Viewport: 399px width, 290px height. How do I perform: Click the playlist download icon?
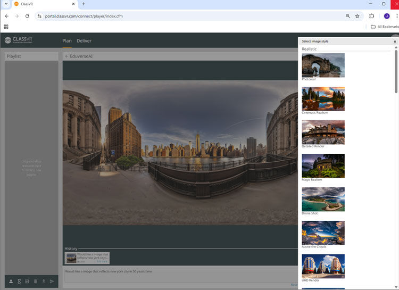click(44, 281)
